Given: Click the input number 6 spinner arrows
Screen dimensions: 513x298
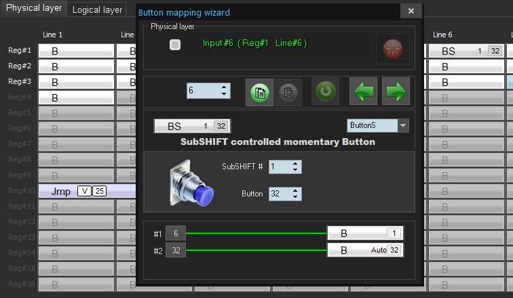Looking at the screenshot, I should click(x=224, y=91).
